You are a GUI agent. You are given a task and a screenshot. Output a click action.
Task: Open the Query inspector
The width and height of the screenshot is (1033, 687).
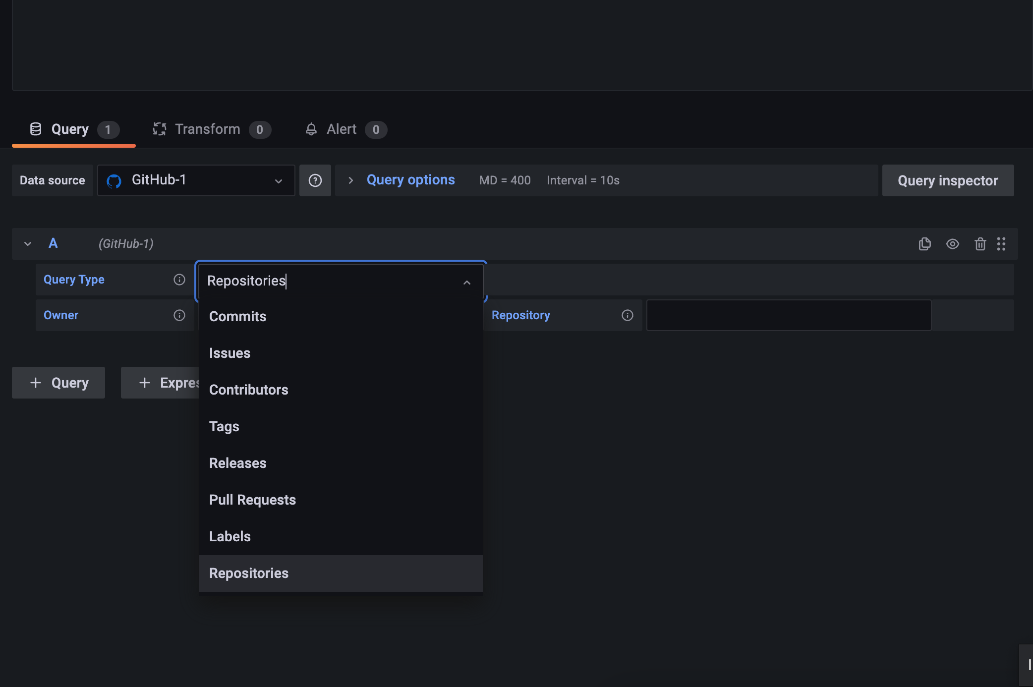pyautogui.click(x=948, y=180)
